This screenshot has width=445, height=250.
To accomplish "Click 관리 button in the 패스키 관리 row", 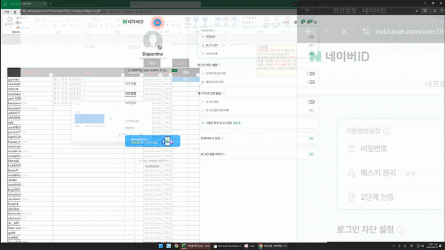I will 311,46.
